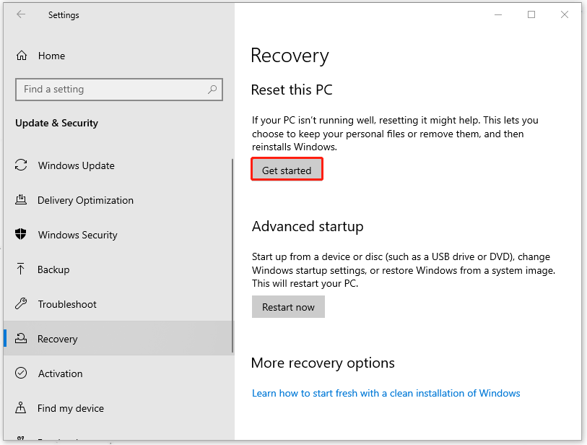Maximize the Settings window

click(x=531, y=14)
